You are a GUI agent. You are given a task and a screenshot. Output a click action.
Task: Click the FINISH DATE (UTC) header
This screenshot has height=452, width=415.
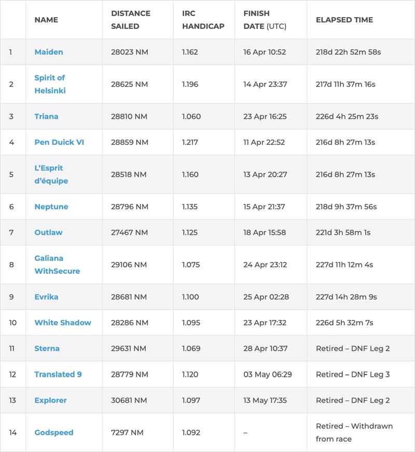[265, 20]
